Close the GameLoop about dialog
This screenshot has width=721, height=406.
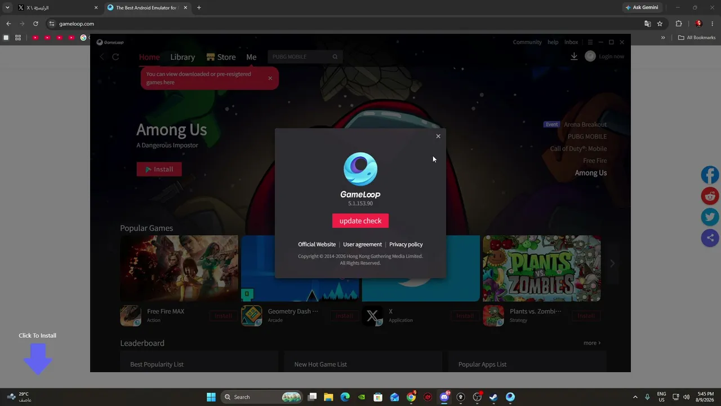click(x=438, y=136)
